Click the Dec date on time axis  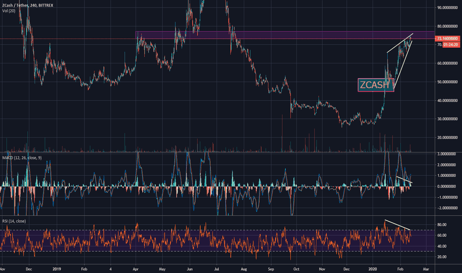[x=29, y=269]
